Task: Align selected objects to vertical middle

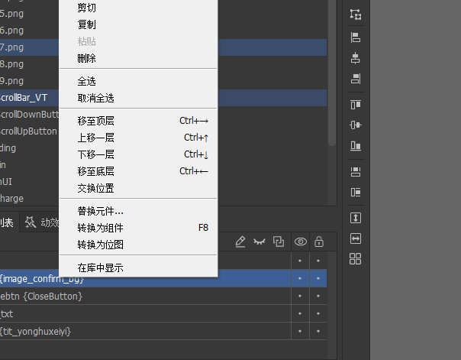Action: click(356, 125)
